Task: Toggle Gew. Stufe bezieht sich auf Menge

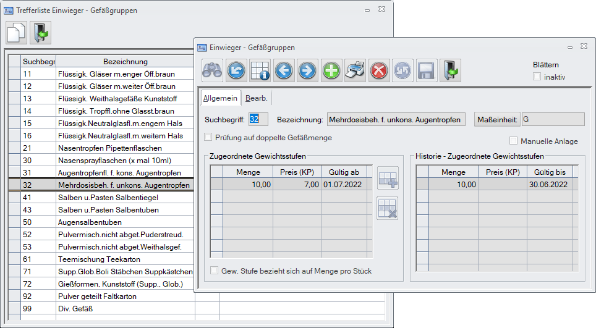Action: pyautogui.click(x=215, y=271)
